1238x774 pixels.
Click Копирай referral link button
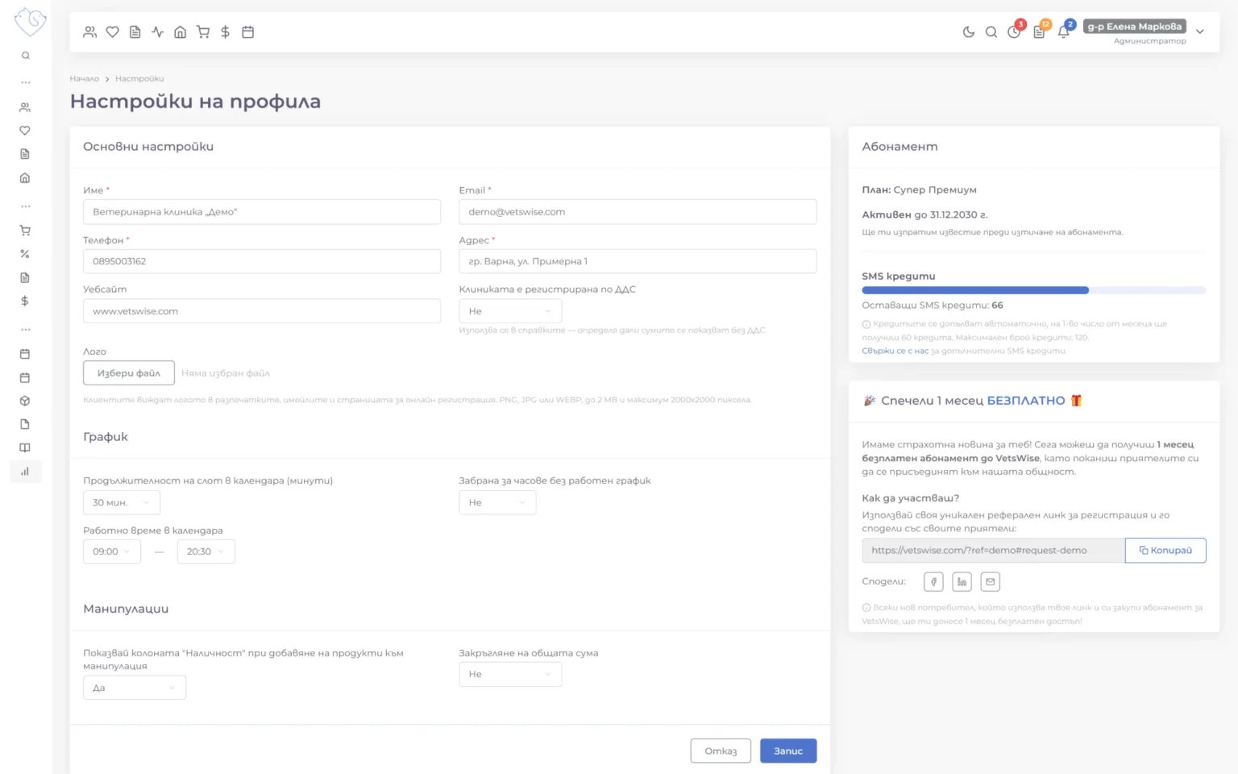coord(1165,551)
